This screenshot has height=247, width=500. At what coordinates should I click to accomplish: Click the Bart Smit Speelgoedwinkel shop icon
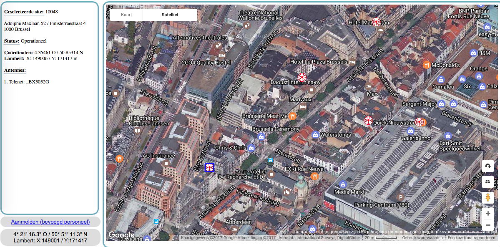click(448, 136)
